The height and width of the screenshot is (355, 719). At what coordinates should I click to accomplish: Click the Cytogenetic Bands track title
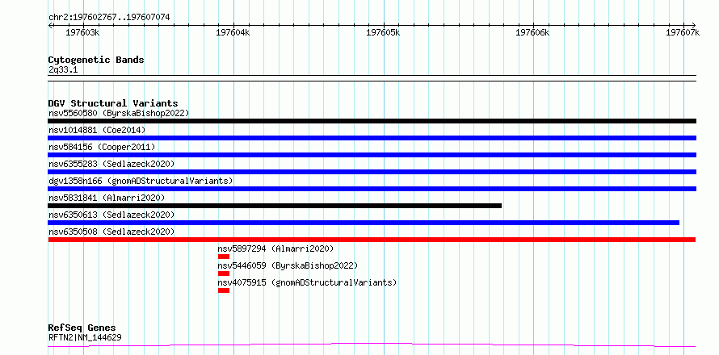pos(96,60)
